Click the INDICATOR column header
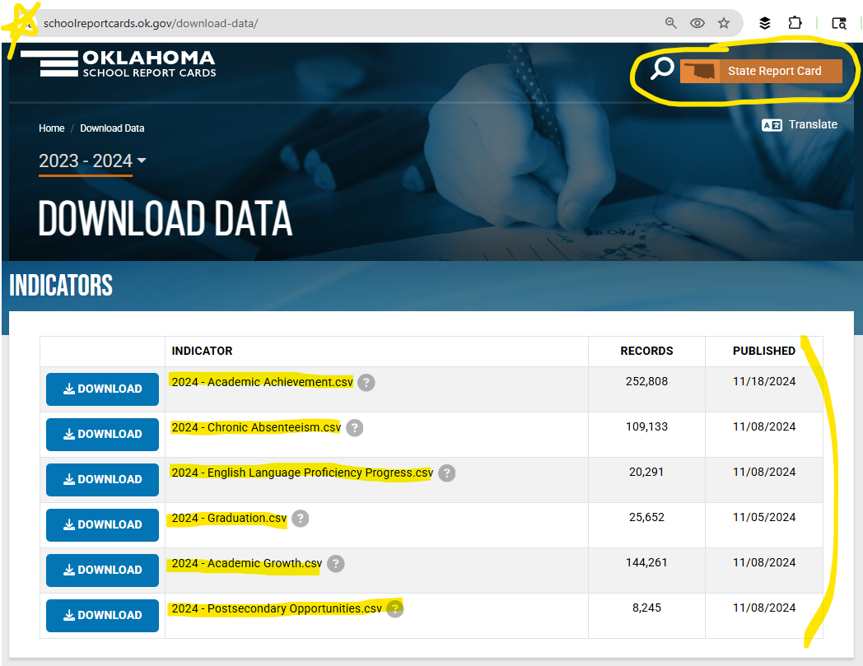Image resolution: width=863 pixels, height=666 pixels. [202, 352]
